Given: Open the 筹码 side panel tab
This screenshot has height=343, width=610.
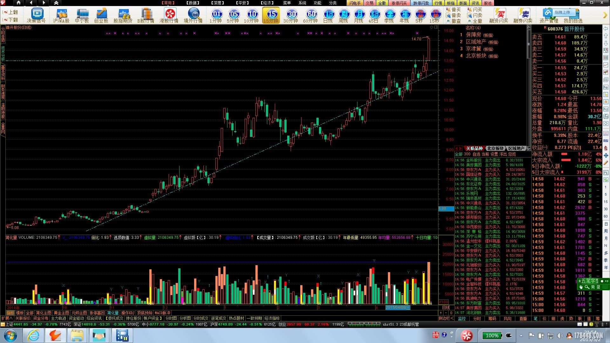Looking at the screenshot, I should (492, 319).
